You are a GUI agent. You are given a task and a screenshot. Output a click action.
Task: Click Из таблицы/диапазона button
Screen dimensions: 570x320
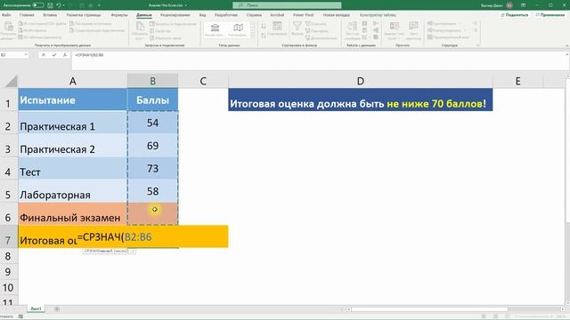[40, 37]
